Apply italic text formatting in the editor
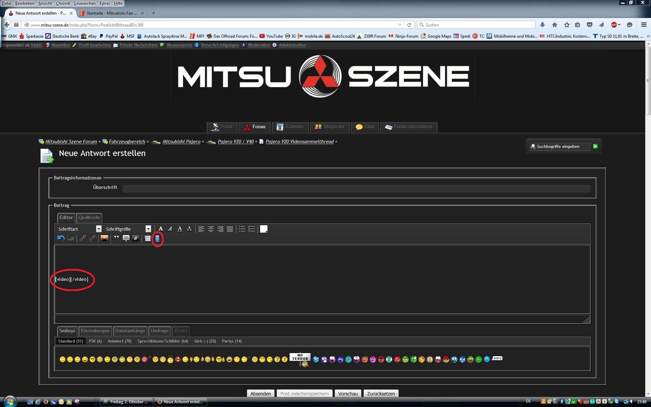The width and height of the screenshot is (651, 407). [x=170, y=229]
